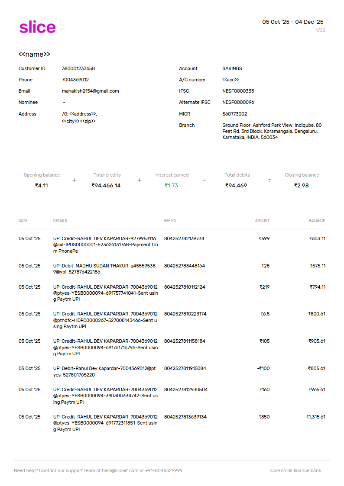Select ref number 8042527811915084

185,369
